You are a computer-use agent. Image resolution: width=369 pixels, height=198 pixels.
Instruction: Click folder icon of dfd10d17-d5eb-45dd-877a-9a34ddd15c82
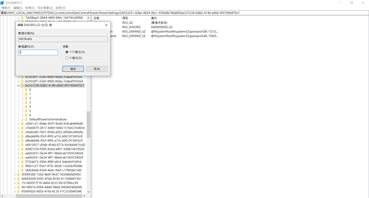click(x=23, y=145)
